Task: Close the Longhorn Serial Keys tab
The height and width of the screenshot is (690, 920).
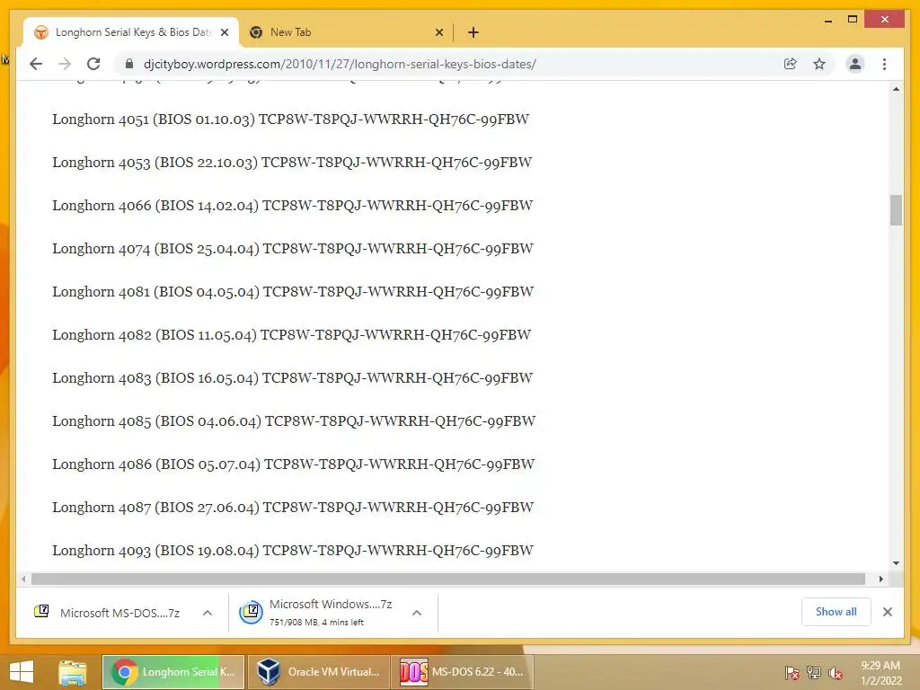Action: [225, 32]
